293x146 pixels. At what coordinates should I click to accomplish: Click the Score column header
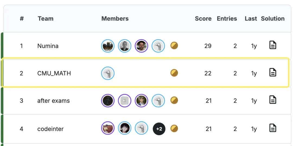(x=203, y=19)
